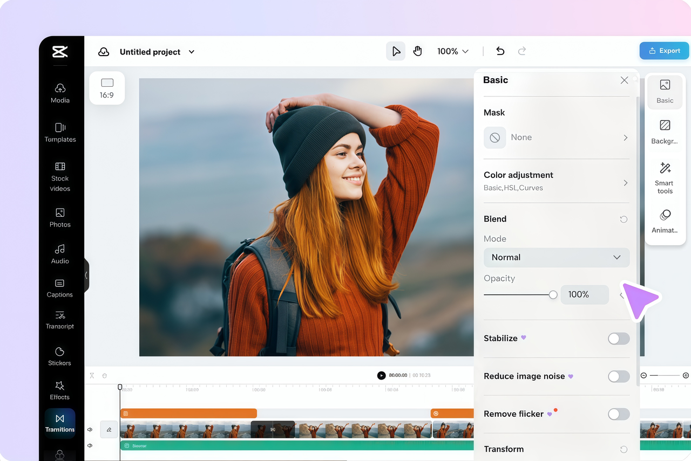Image resolution: width=691 pixels, height=461 pixels.
Task: Open the Stickers panel
Action: click(x=59, y=356)
